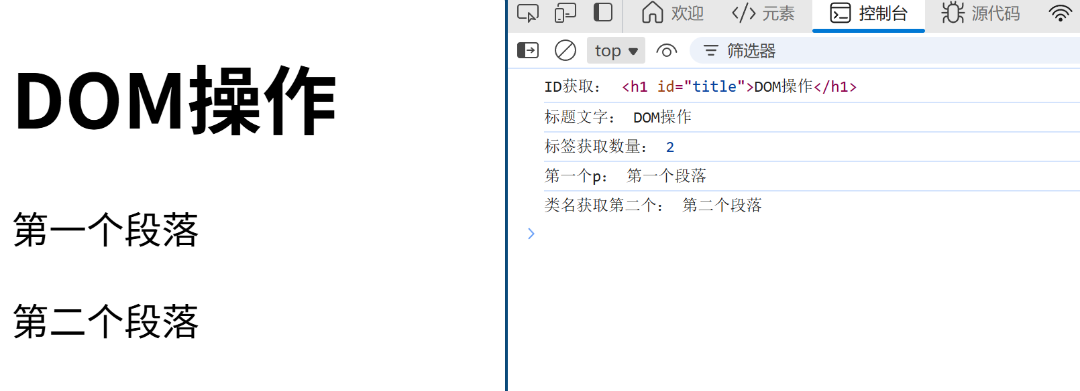Click the logged h1 id="title" element

point(739,87)
